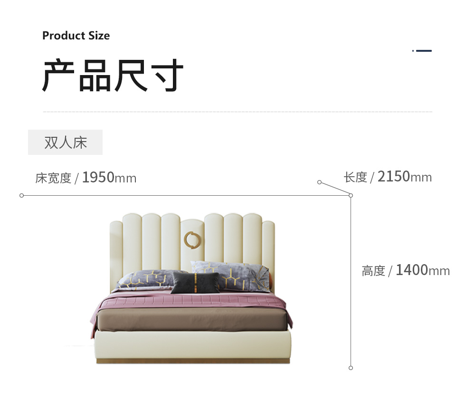
Task: Click the Product Size heading
Action: pyautogui.click(x=76, y=36)
